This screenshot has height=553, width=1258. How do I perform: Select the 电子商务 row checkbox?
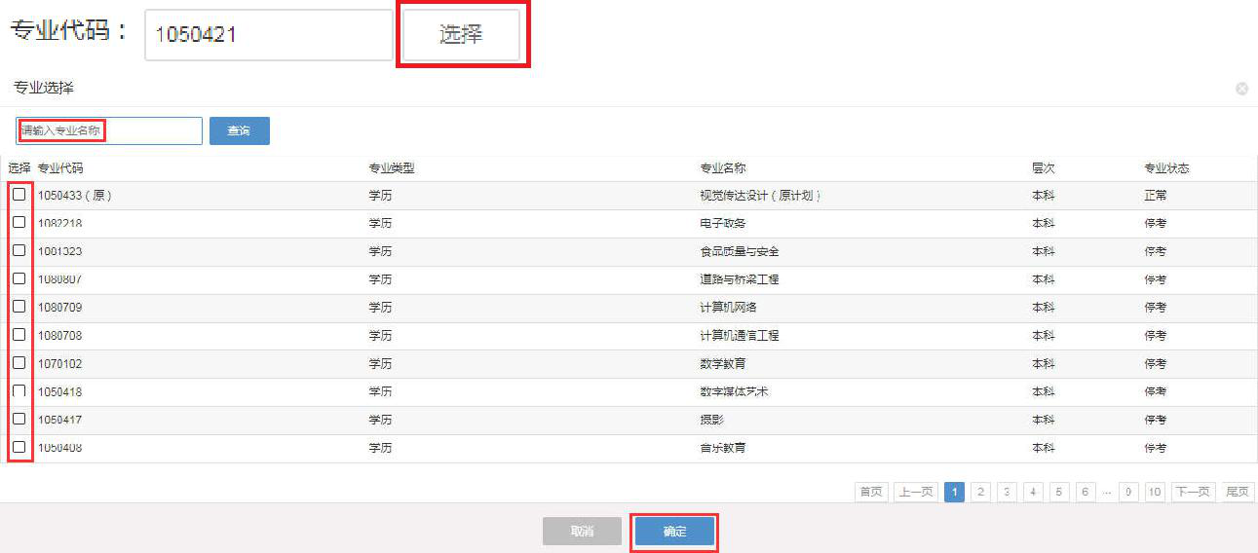(x=19, y=223)
